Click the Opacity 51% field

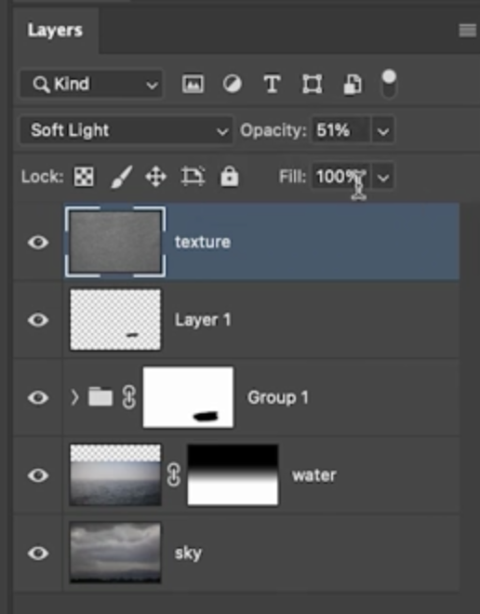340,130
